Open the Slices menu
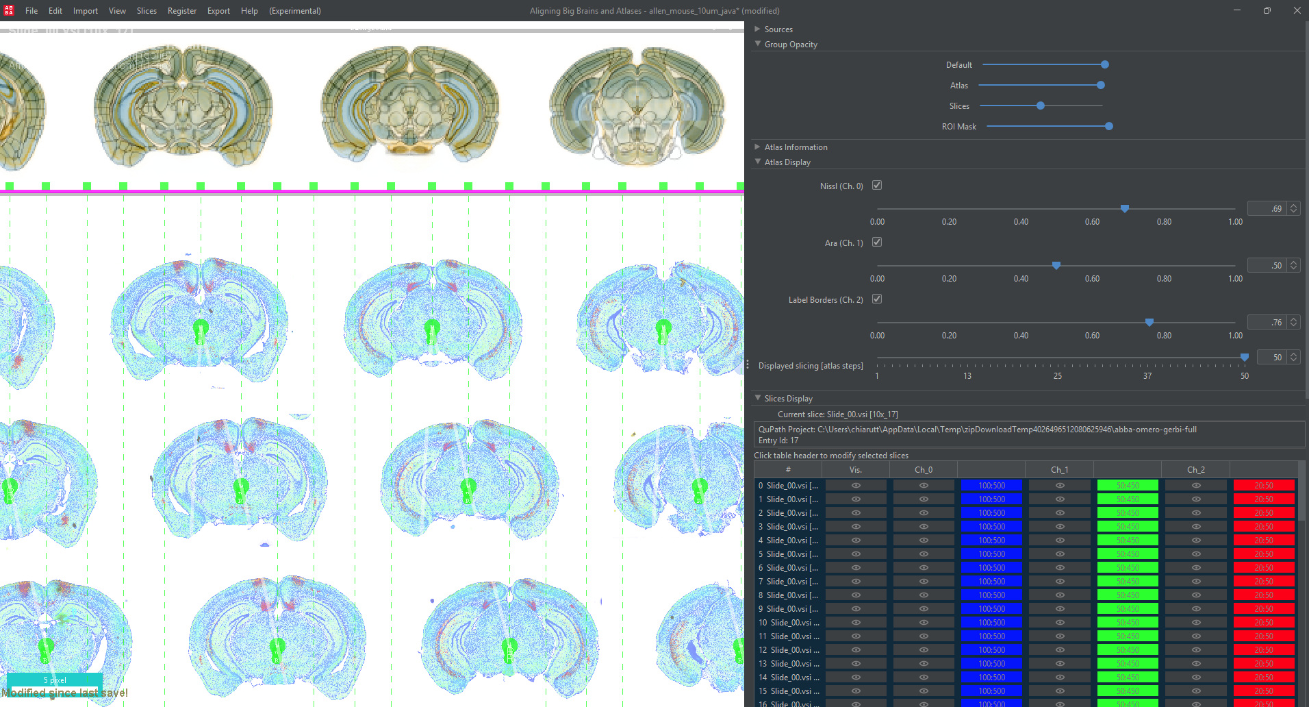The height and width of the screenshot is (707, 1309). tap(147, 11)
